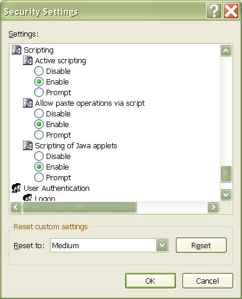This screenshot has height=299, width=242.
Task: Confirm settings with the OK button
Action: 151,281
